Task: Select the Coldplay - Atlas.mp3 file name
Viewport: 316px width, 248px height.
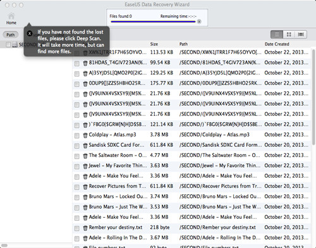Action: tap(112, 135)
